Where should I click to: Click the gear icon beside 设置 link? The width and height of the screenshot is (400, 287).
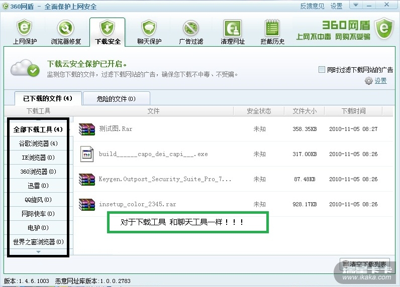pos(369,81)
